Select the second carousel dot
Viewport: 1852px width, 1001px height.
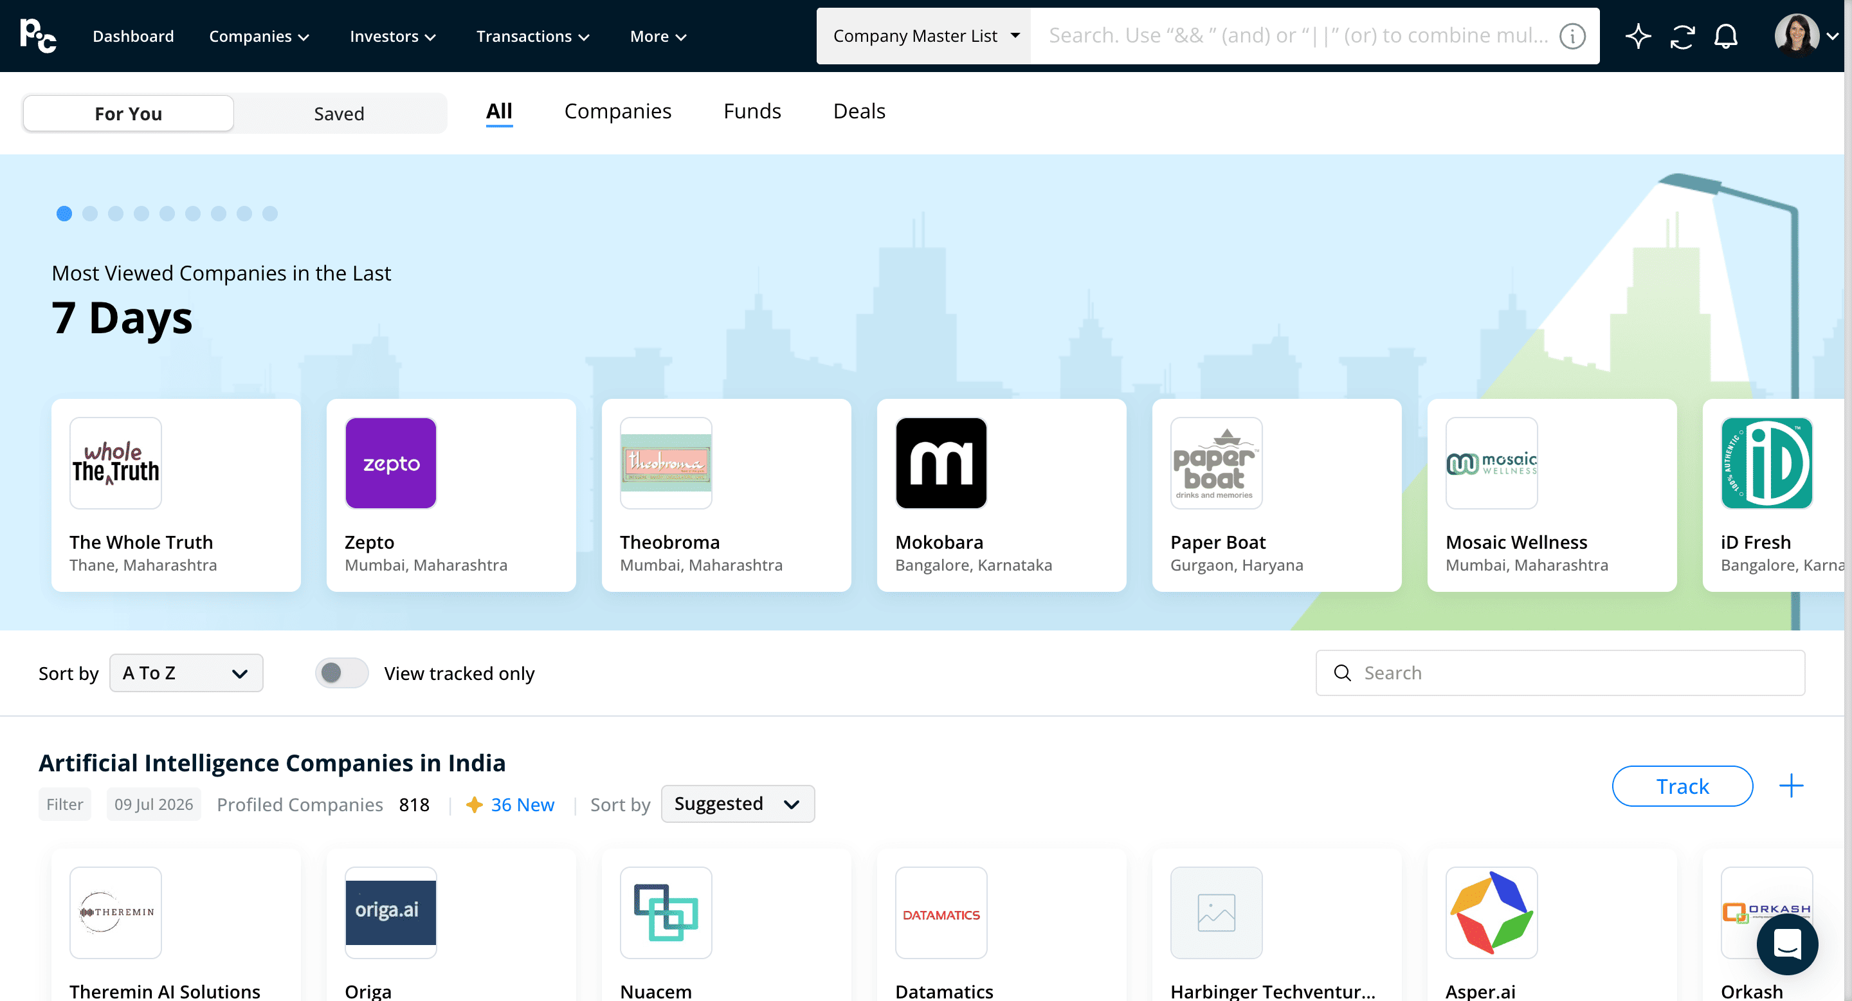tap(90, 214)
